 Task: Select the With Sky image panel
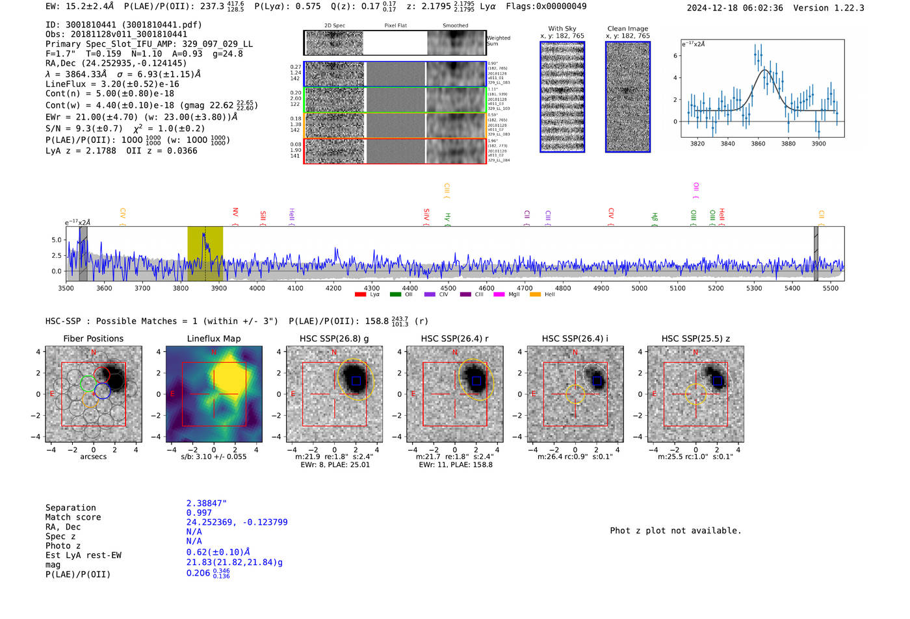point(562,97)
